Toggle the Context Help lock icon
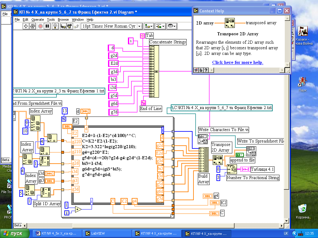318x238 pixels. [x=201, y=70]
